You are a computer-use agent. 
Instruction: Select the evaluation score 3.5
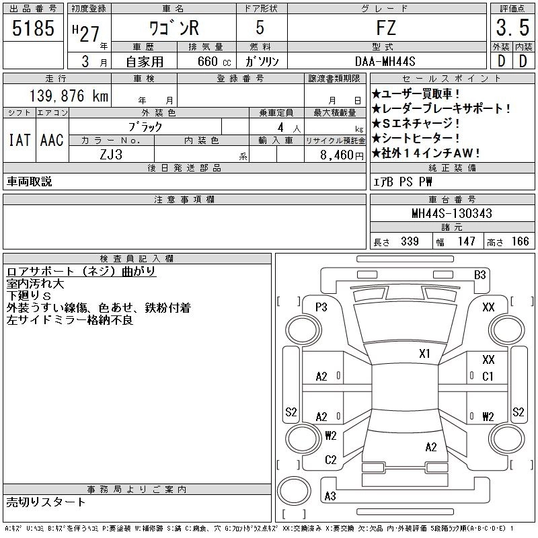(512, 28)
